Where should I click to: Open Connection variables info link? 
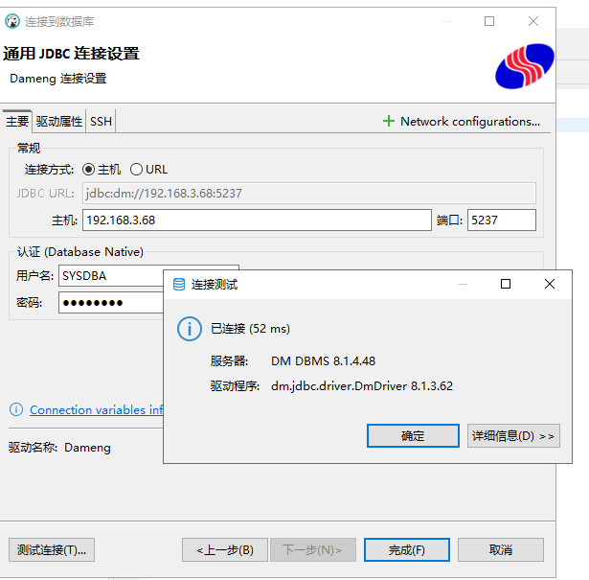pyautogui.click(x=97, y=409)
